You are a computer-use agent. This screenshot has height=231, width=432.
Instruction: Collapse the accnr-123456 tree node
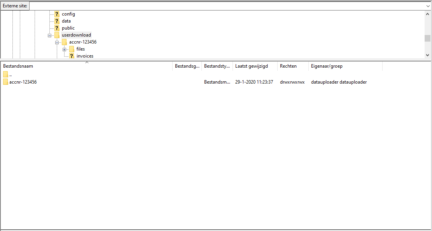pyautogui.click(x=57, y=42)
